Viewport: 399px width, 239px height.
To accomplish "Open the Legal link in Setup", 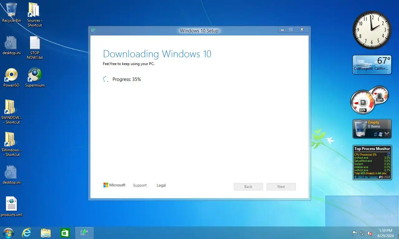I will (x=161, y=185).
